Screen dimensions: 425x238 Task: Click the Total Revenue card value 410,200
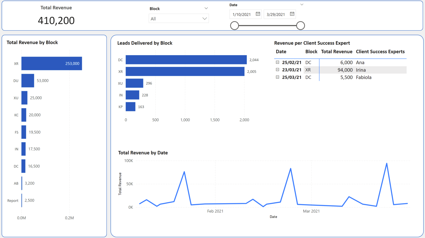(x=56, y=20)
